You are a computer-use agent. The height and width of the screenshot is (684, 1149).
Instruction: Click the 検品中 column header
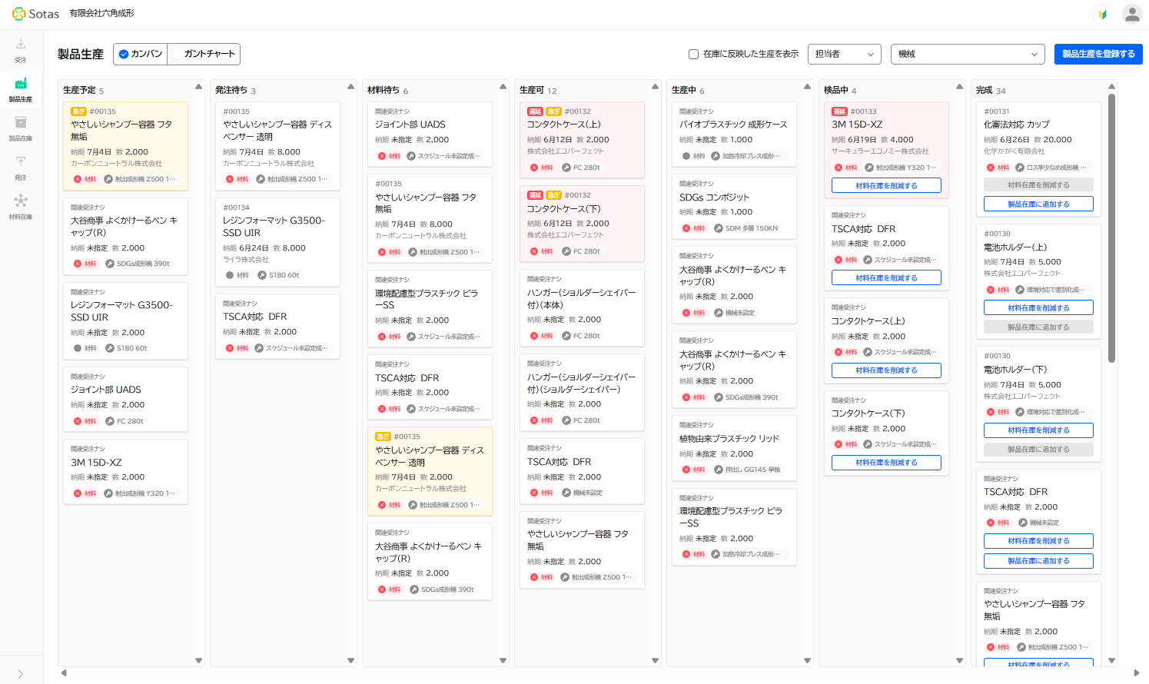point(840,91)
